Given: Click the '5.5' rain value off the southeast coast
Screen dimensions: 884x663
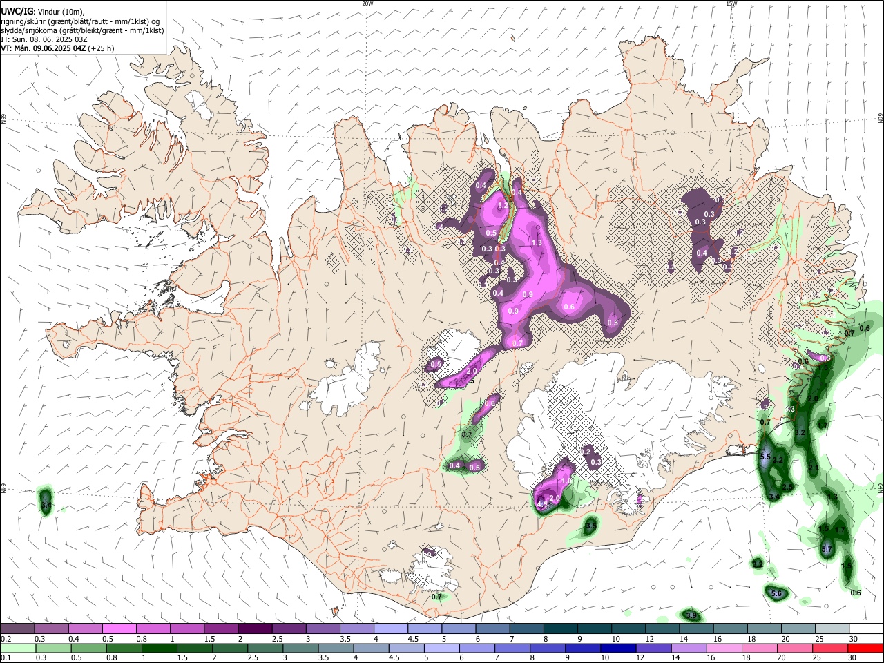Looking at the screenshot, I should tap(765, 457).
